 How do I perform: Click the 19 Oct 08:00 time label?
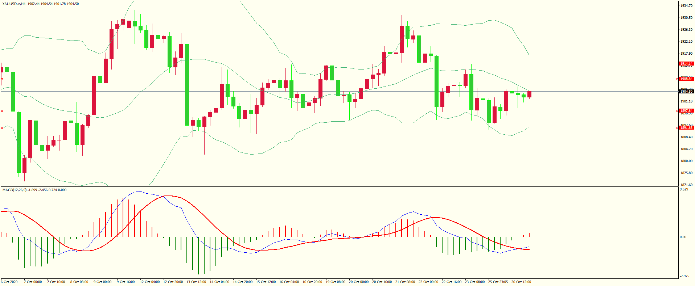[336, 282]
